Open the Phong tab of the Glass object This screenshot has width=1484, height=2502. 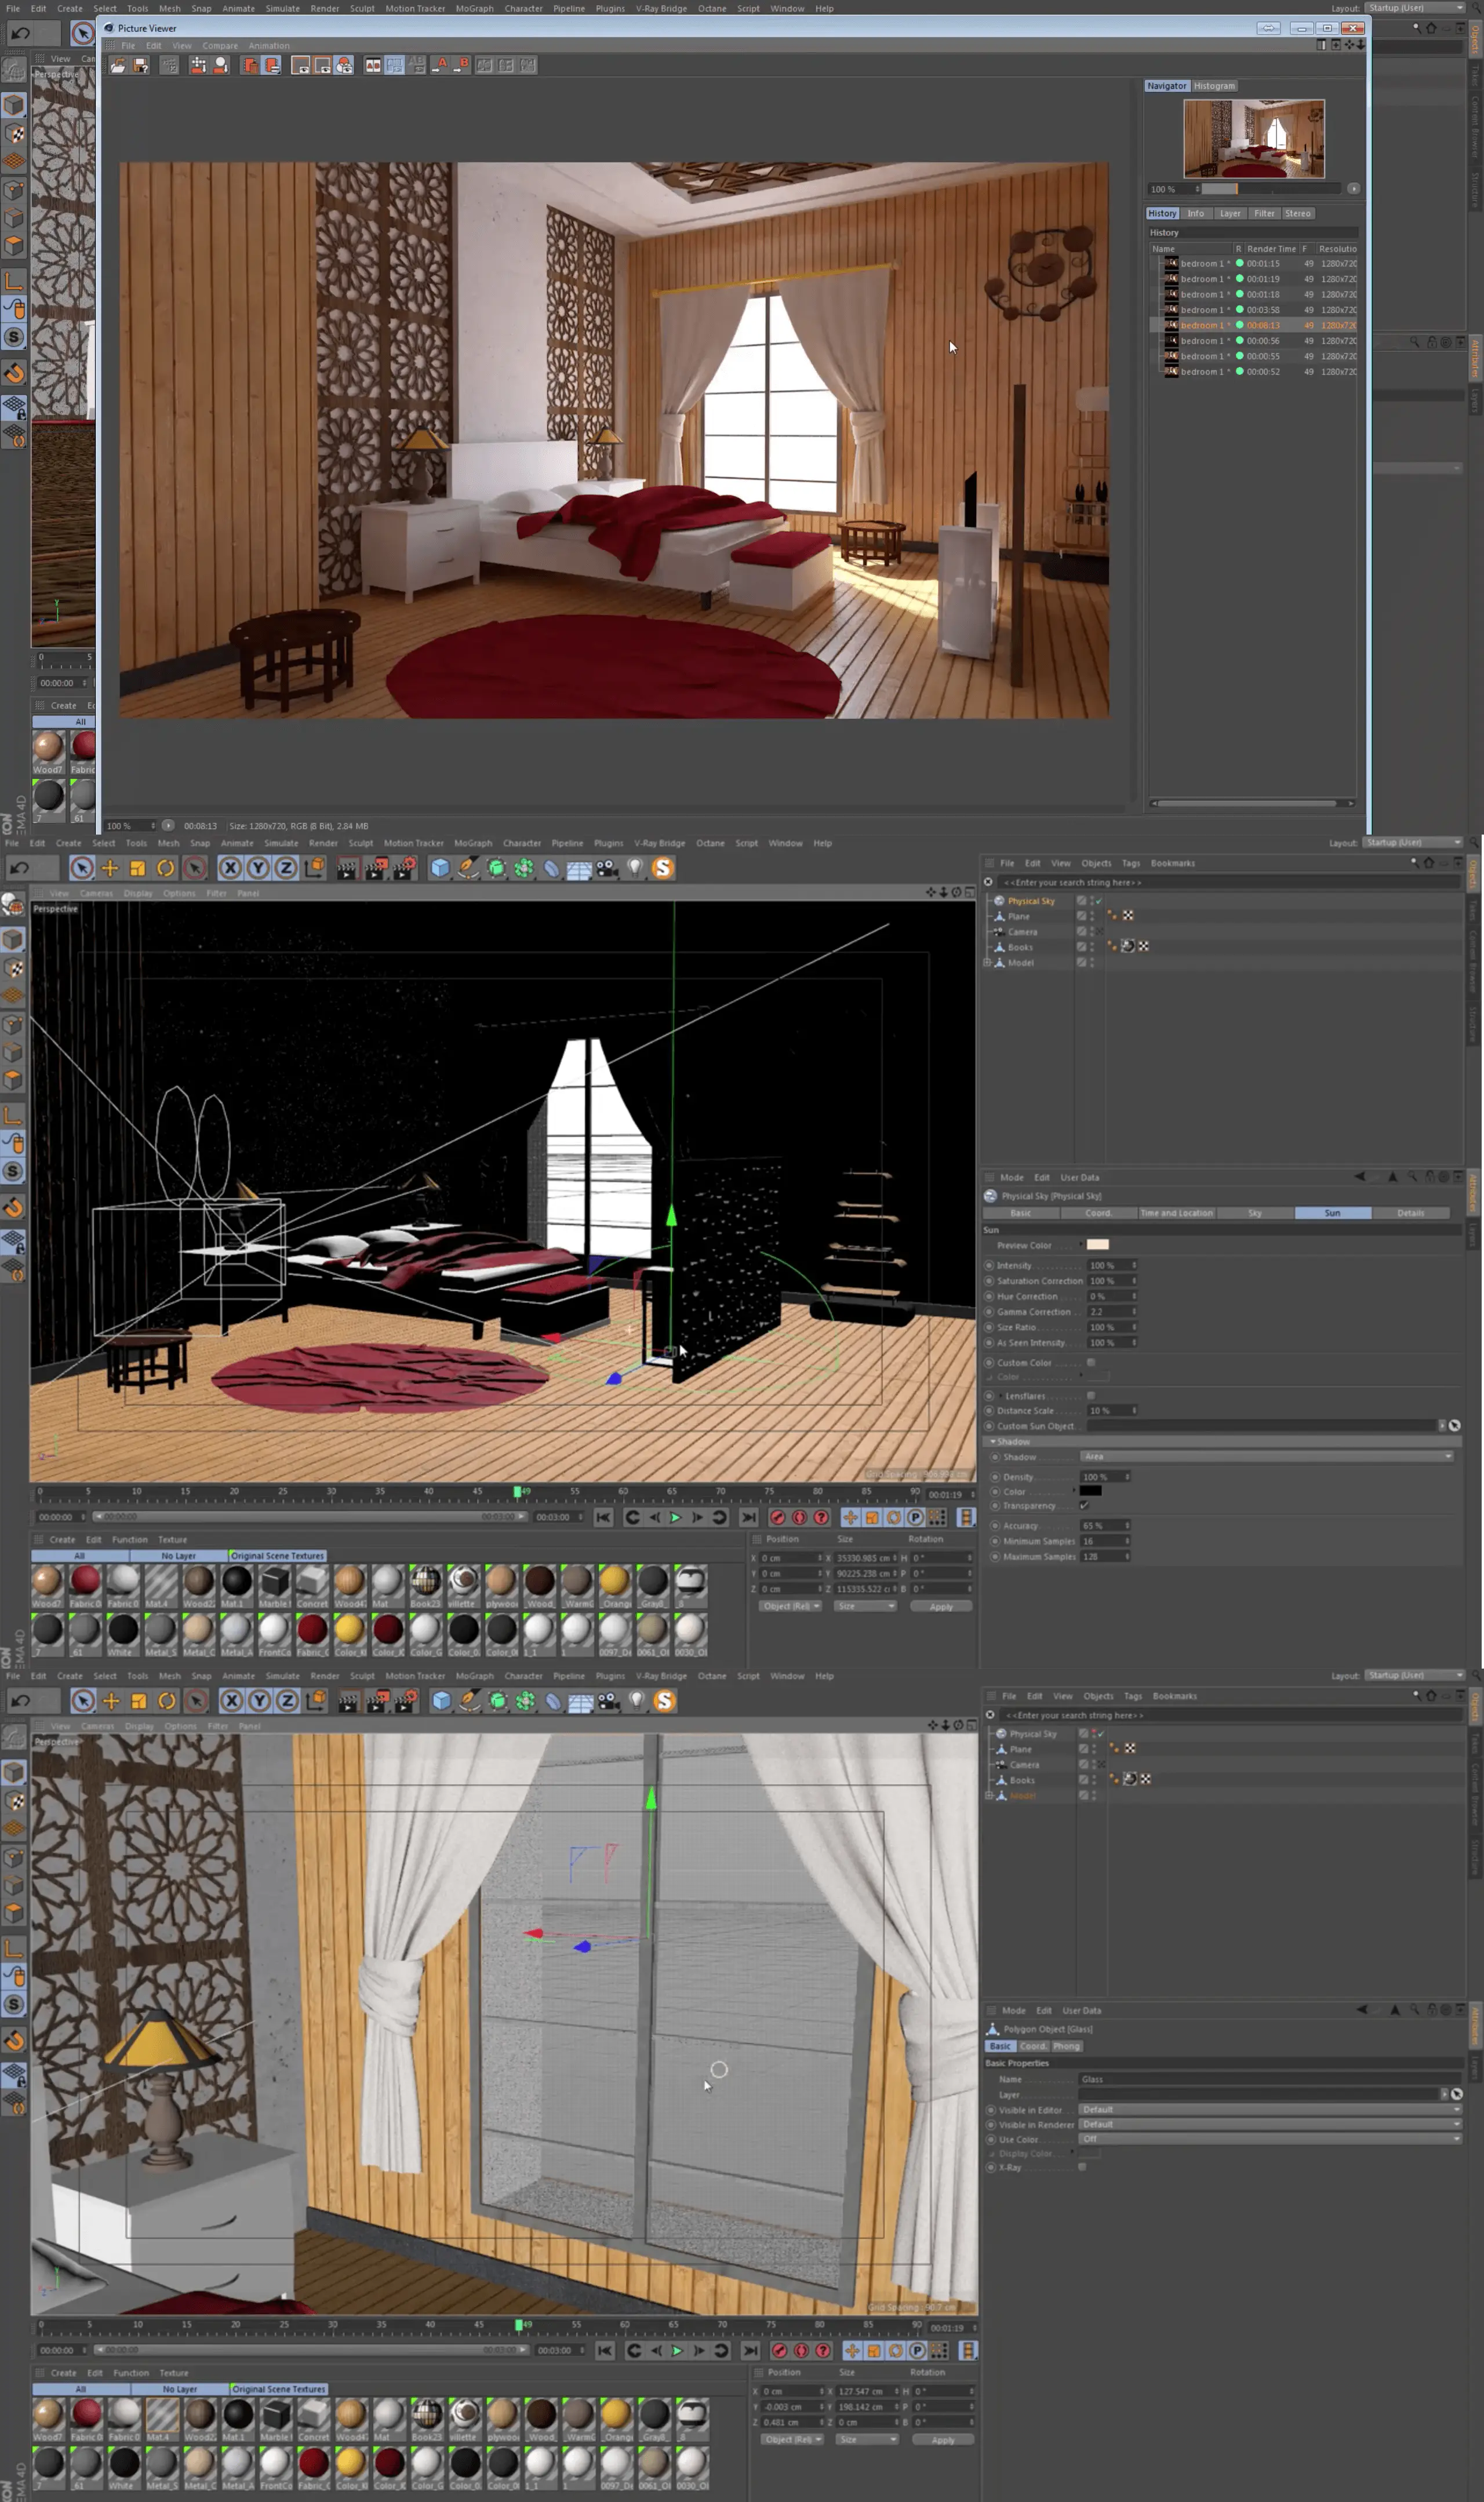tap(1066, 2046)
